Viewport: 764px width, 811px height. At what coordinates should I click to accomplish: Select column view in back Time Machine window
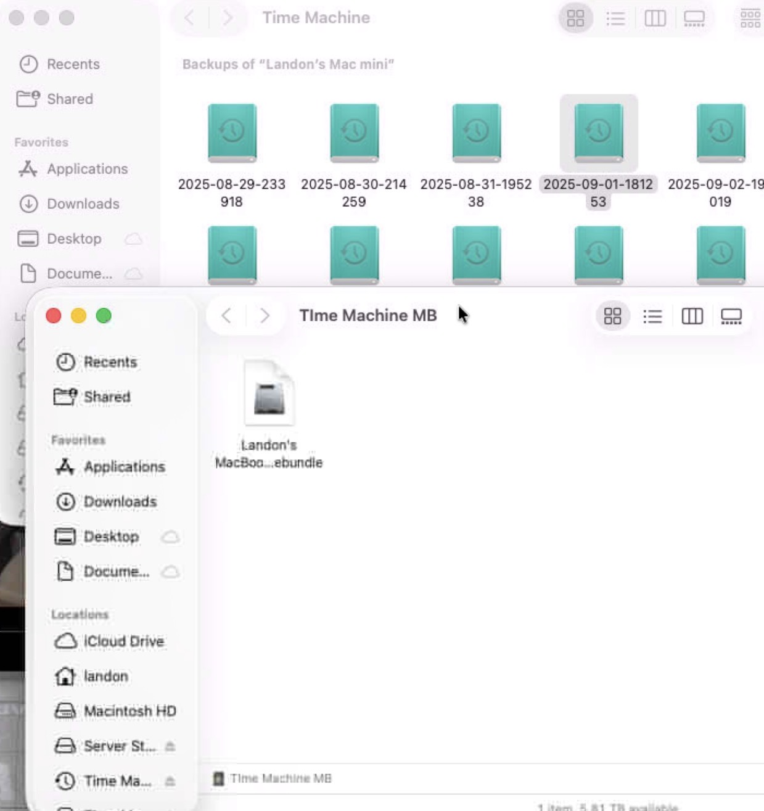pyautogui.click(x=655, y=19)
